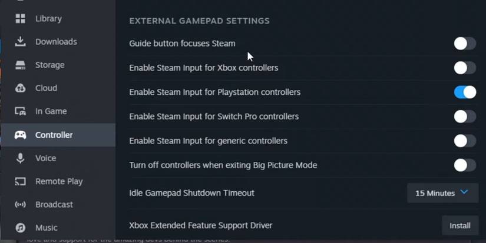486x243 pixels.
Task: Toggle turn off controllers exiting Big Picture
Action: click(465, 165)
